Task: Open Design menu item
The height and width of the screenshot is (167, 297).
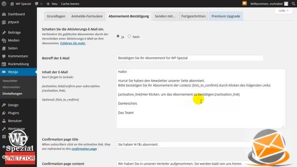Action: pos(13,105)
